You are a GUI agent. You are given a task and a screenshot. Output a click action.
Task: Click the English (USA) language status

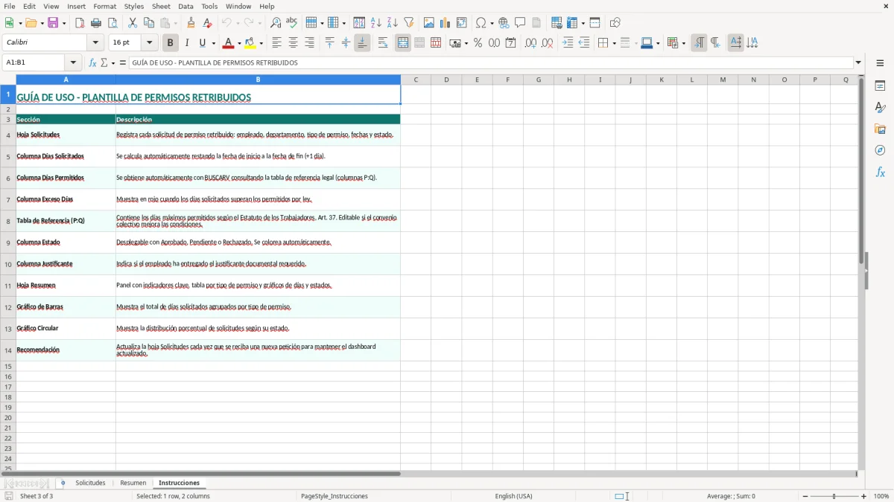pos(514,496)
